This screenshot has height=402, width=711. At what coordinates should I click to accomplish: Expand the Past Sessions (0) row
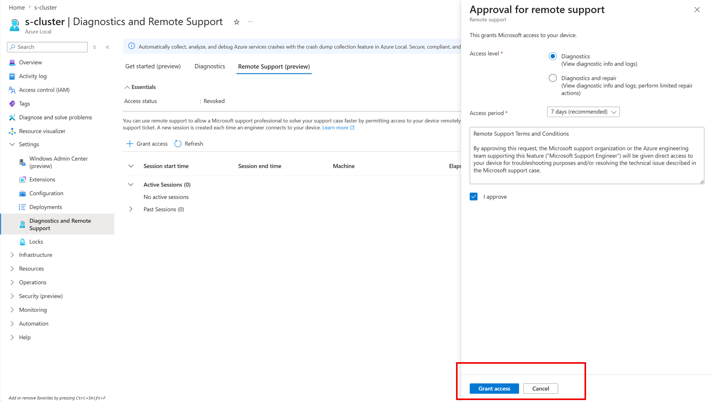[x=131, y=209]
